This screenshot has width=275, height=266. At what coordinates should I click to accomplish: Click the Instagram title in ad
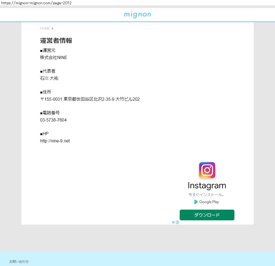(207, 186)
